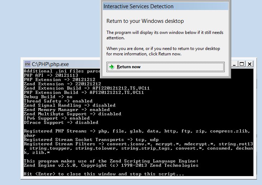Viewport: 262px width, 185px height.
Task: Click the 'Zend Multibyte Support => disabled' line
Action: coord(72,114)
